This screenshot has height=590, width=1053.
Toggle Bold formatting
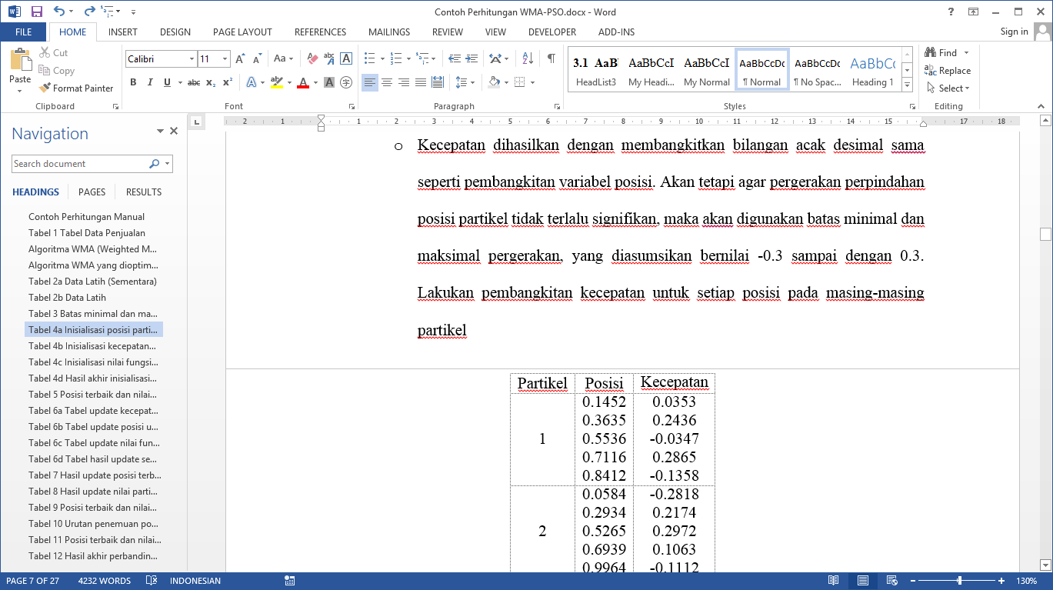[133, 82]
